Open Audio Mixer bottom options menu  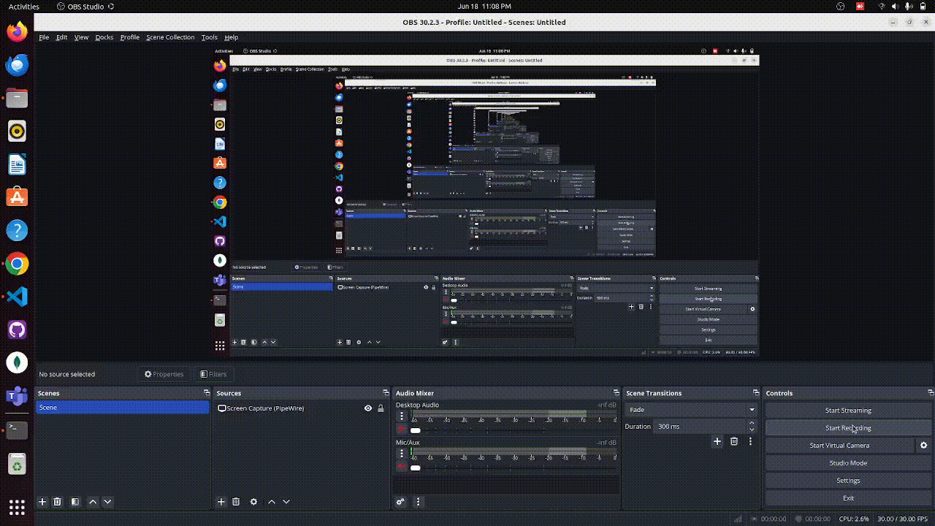419,502
